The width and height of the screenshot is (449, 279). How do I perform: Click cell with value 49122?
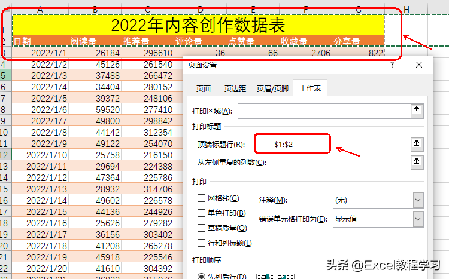coord(95,143)
